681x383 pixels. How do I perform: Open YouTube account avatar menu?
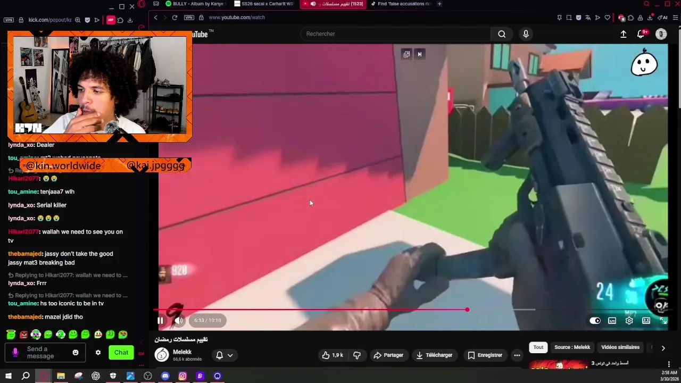click(x=661, y=34)
